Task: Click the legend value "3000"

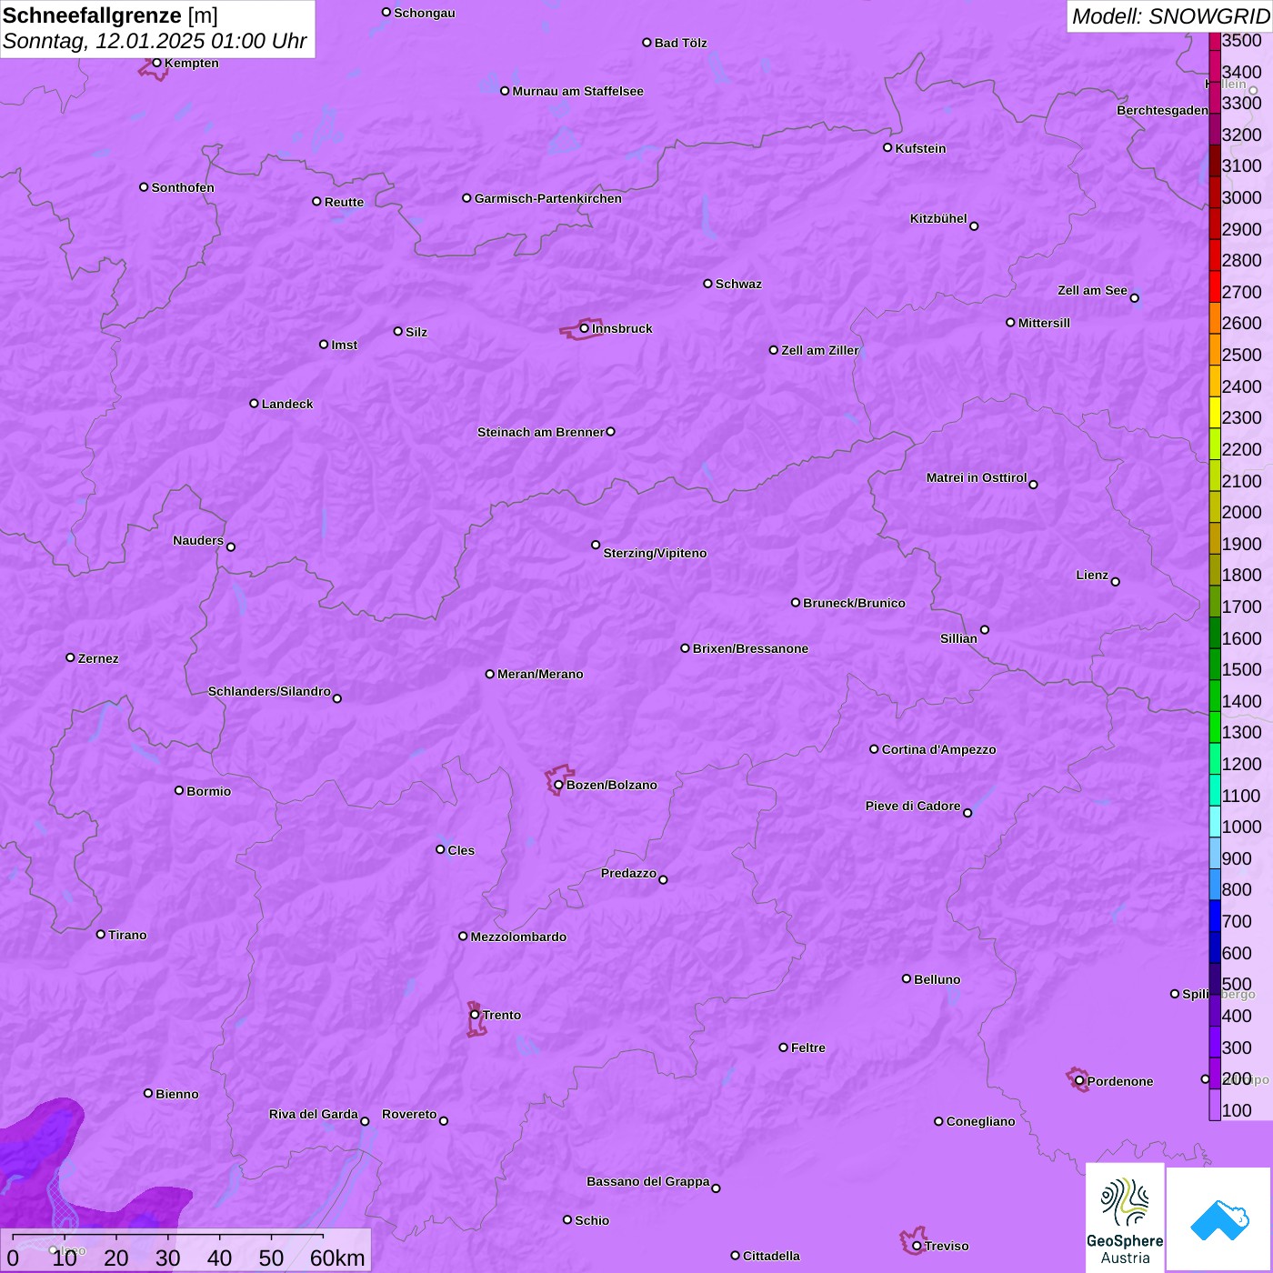Action: (1242, 197)
